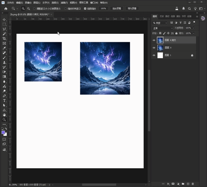Viewport: 207px width, 187px height.
Task: Open the workspace switcher dropdown
Action: [202, 9]
